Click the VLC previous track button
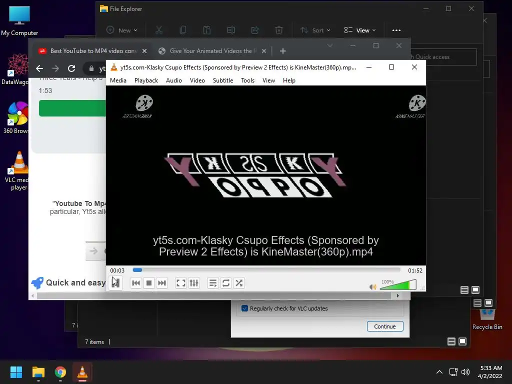The width and height of the screenshot is (512, 384). pyautogui.click(x=136, y=283)
